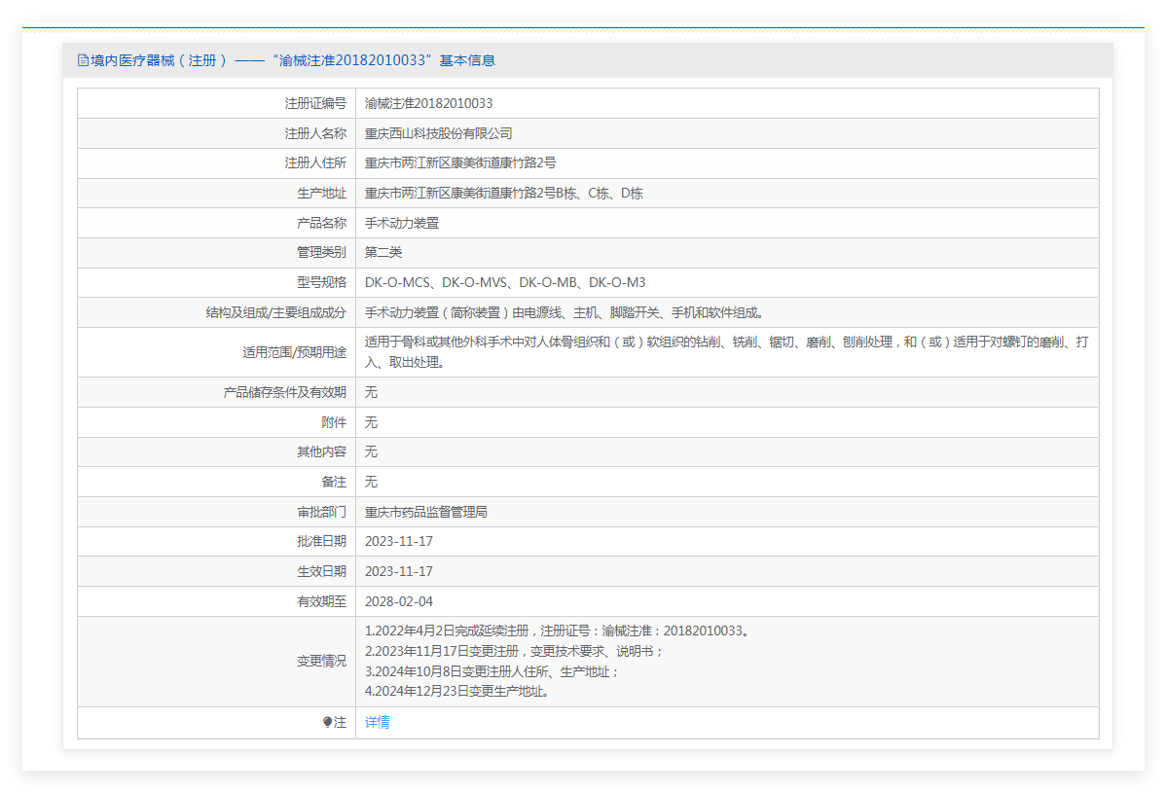Viewport: 1167px width, 793px height.
Task: Click the 备注 label
Action: [x=334, y=482]
